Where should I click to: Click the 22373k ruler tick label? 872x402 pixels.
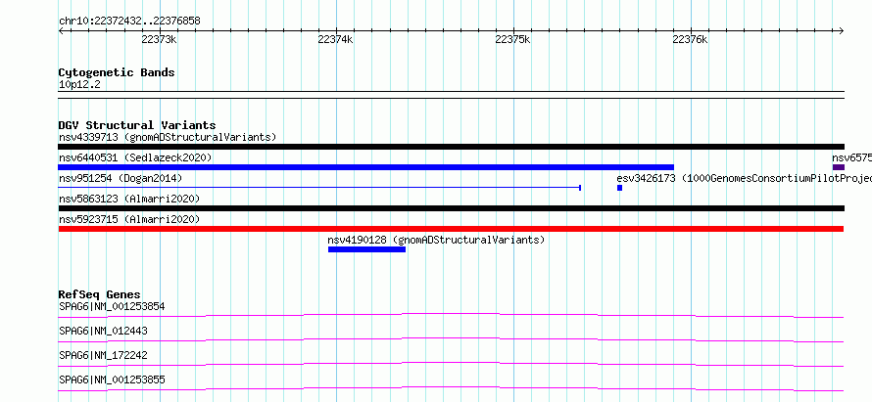click(x=159, y=39)
